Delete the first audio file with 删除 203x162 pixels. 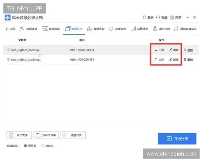click(x=188, y=50)
